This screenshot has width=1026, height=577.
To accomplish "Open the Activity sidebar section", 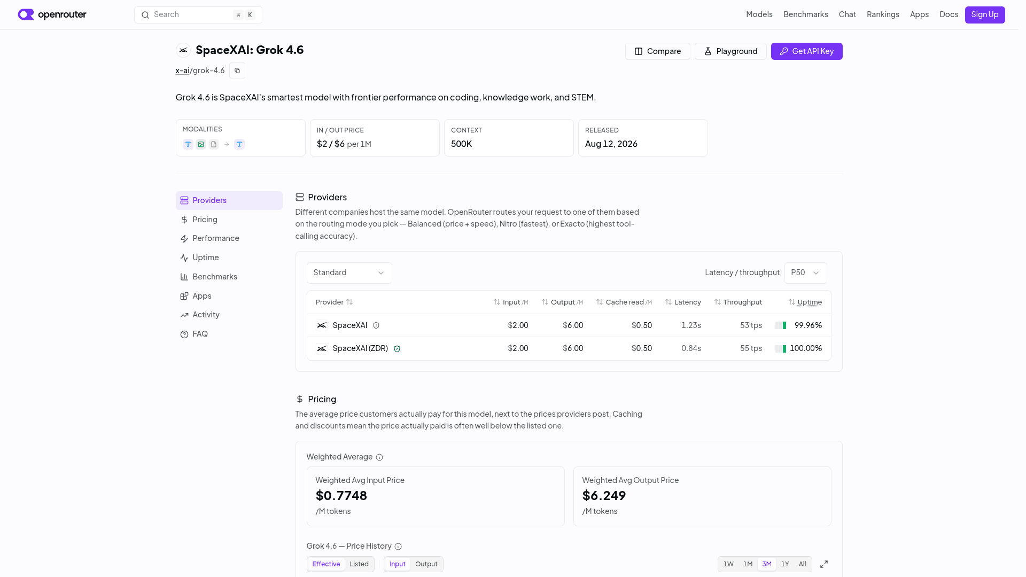I will coord(229,315).
